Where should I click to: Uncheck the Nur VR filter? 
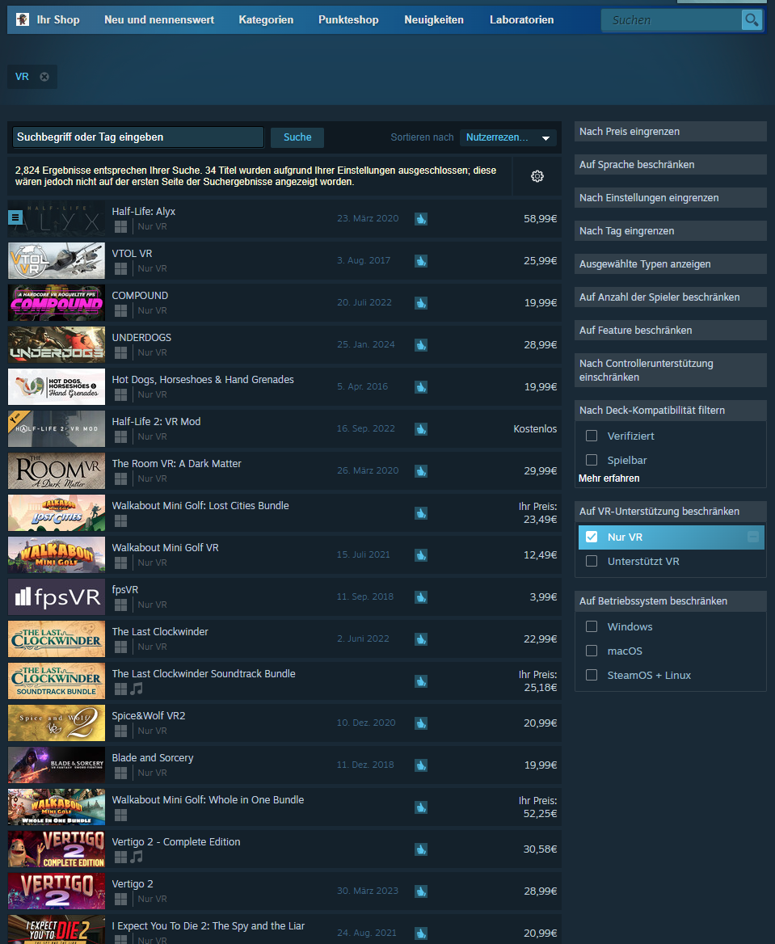pos(592,537)
